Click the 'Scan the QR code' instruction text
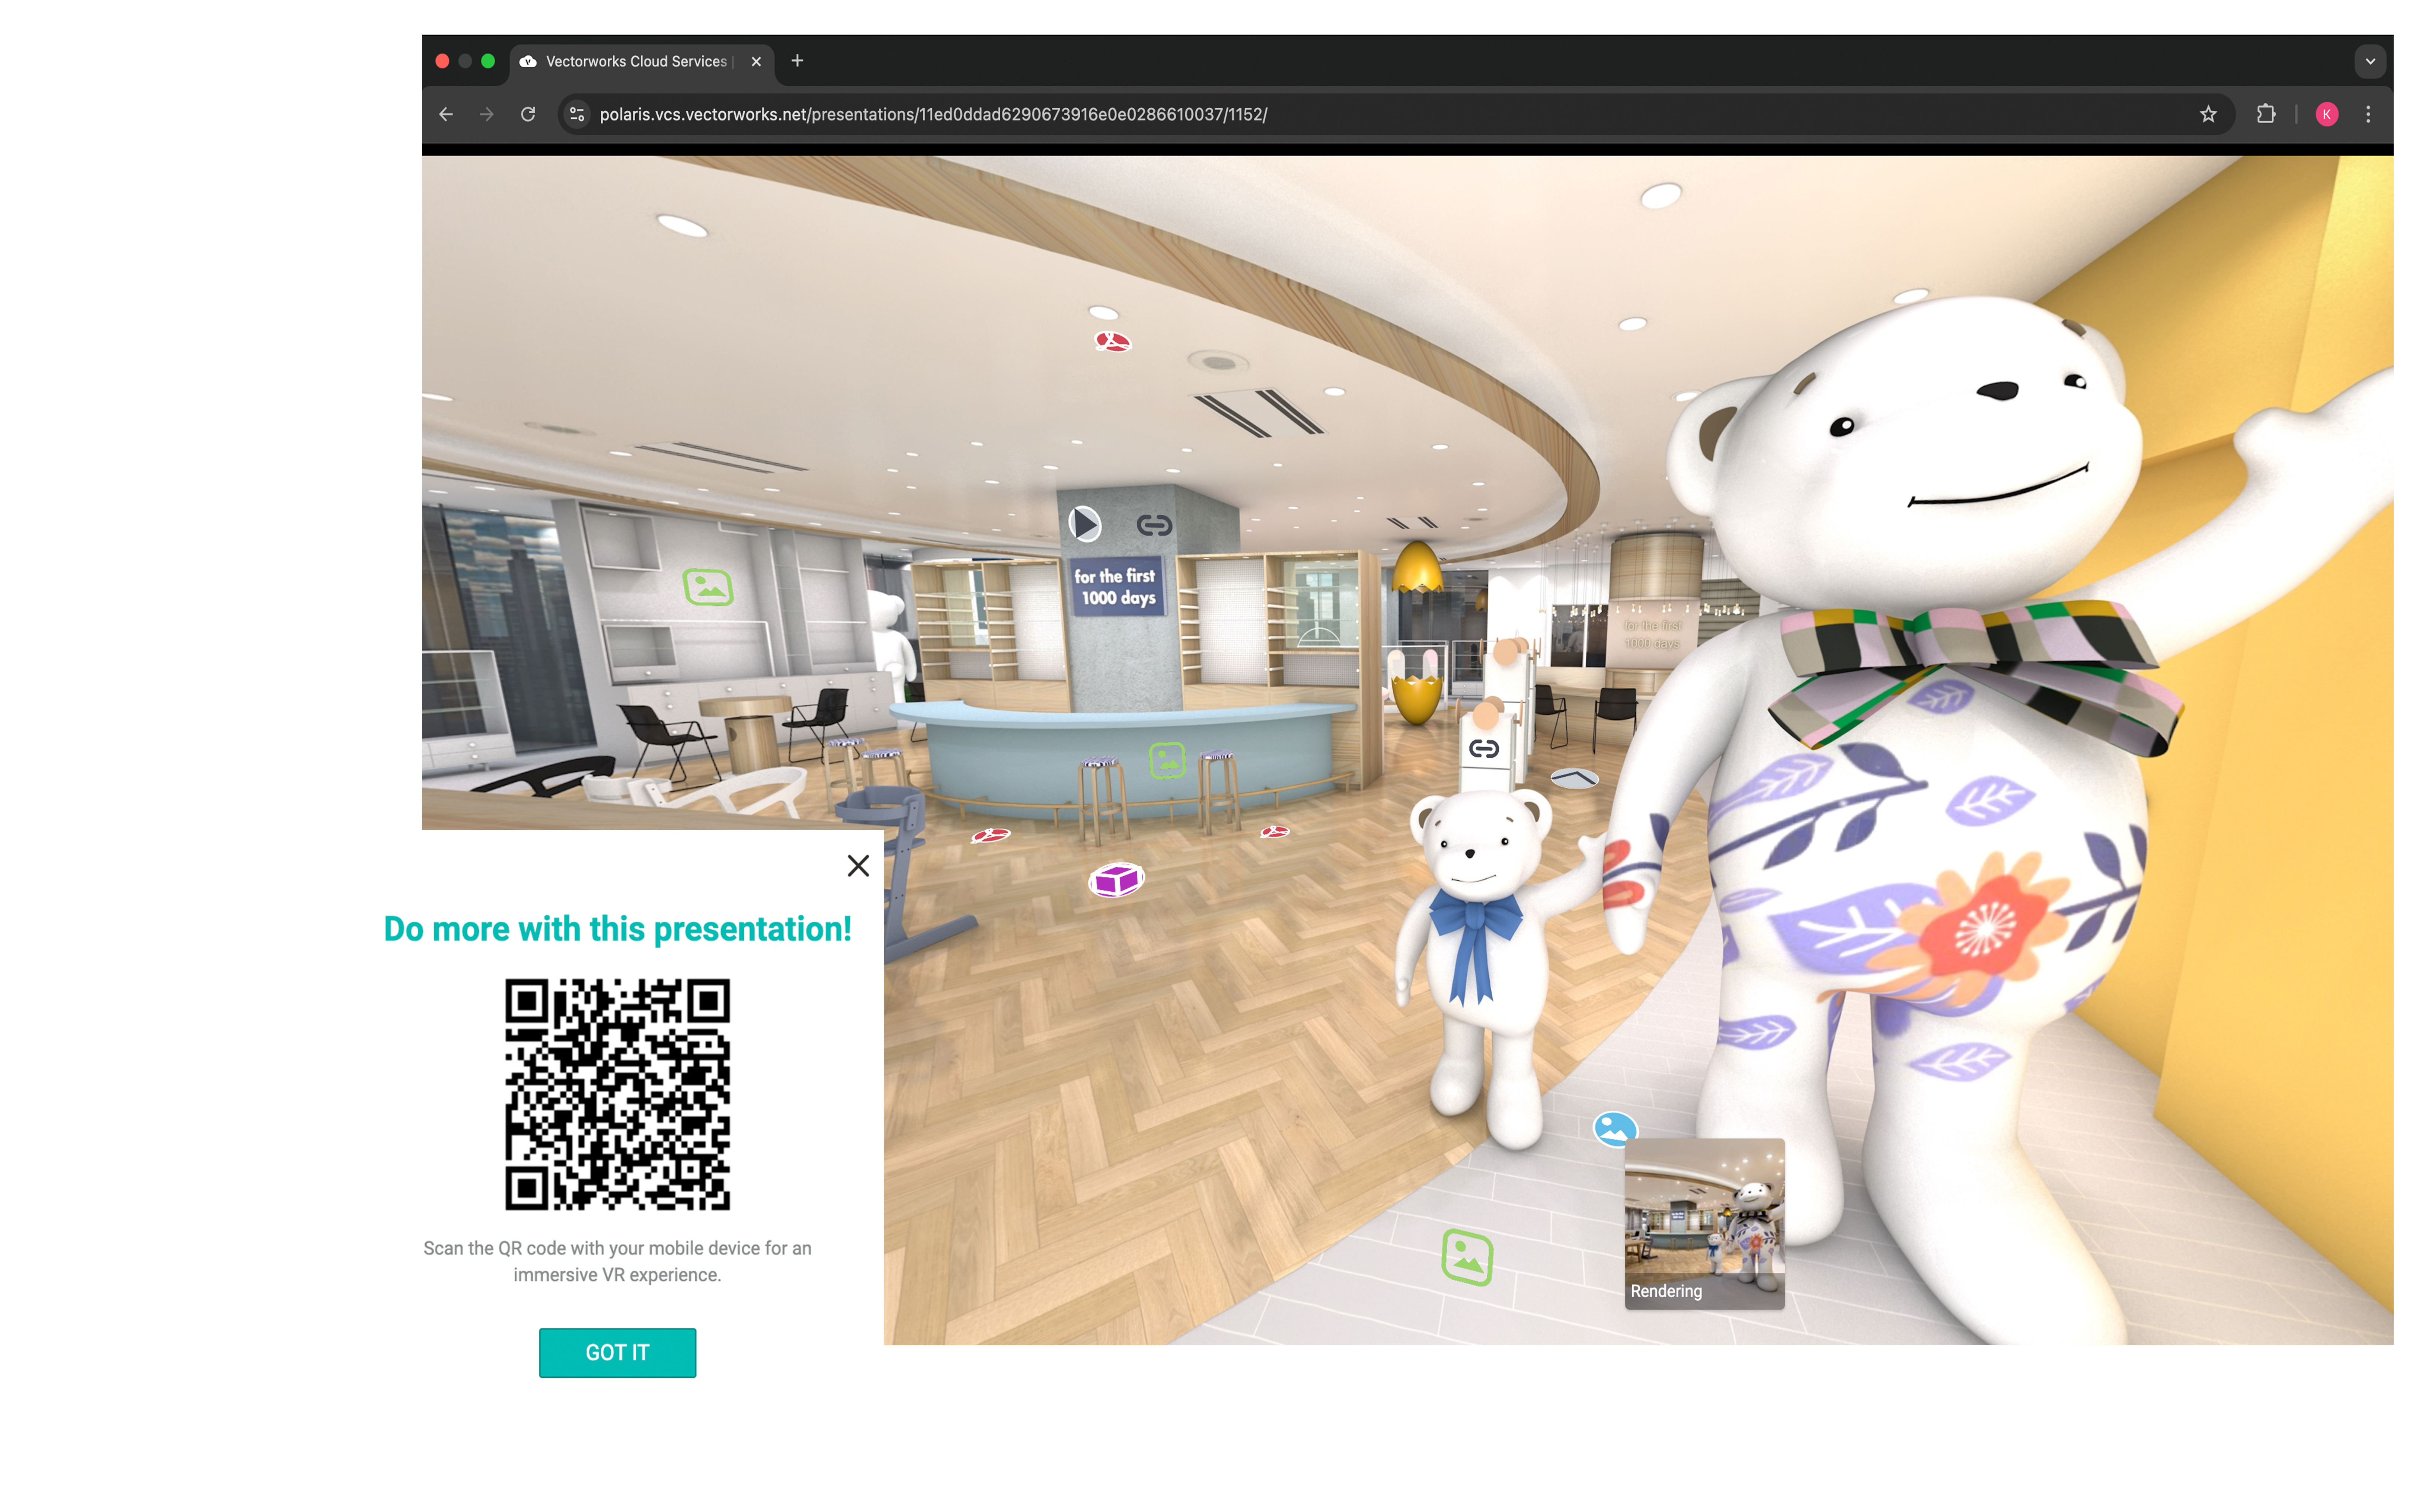Screen dimensions: 2432x1512 (x=617, y=1261)
